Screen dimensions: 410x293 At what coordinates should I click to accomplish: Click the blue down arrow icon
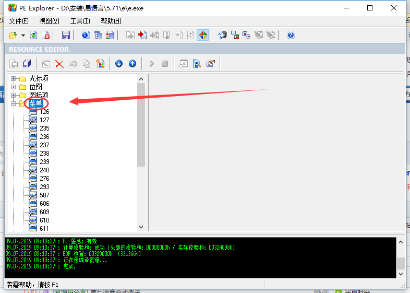[119, 64]
